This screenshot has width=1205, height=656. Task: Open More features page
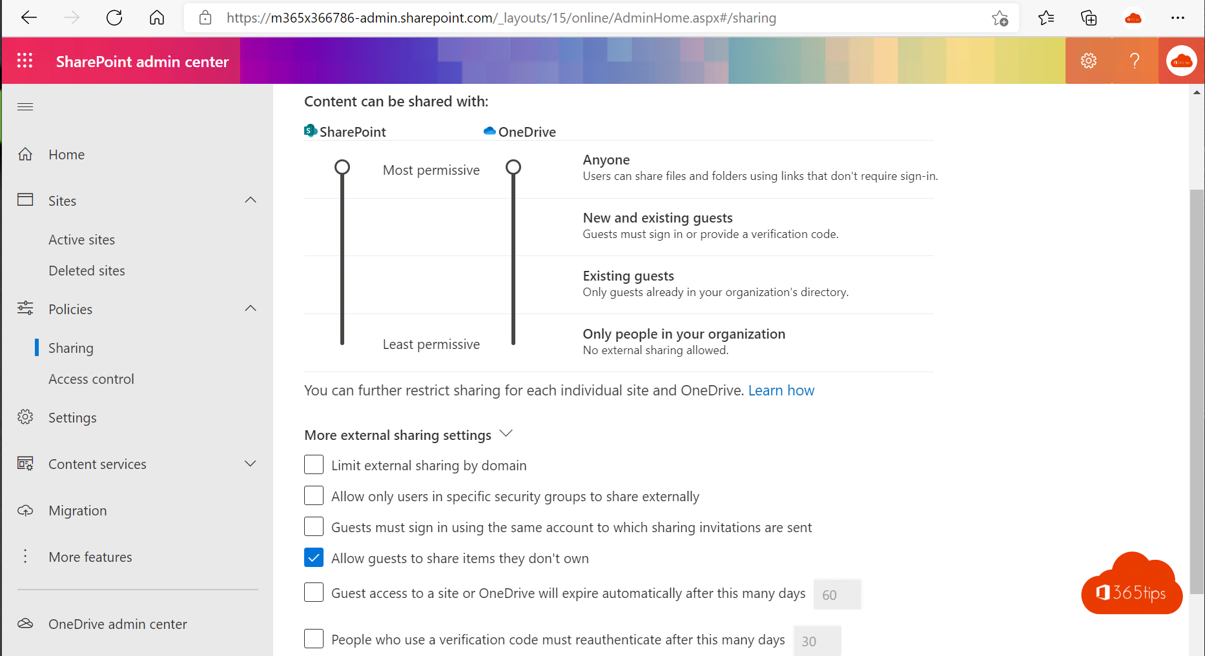click(x=90, y=557)
